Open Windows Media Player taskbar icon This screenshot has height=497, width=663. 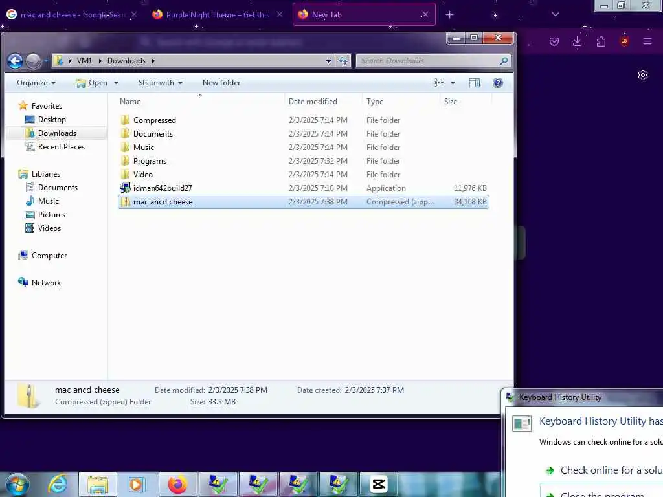(x=137, y=484)
